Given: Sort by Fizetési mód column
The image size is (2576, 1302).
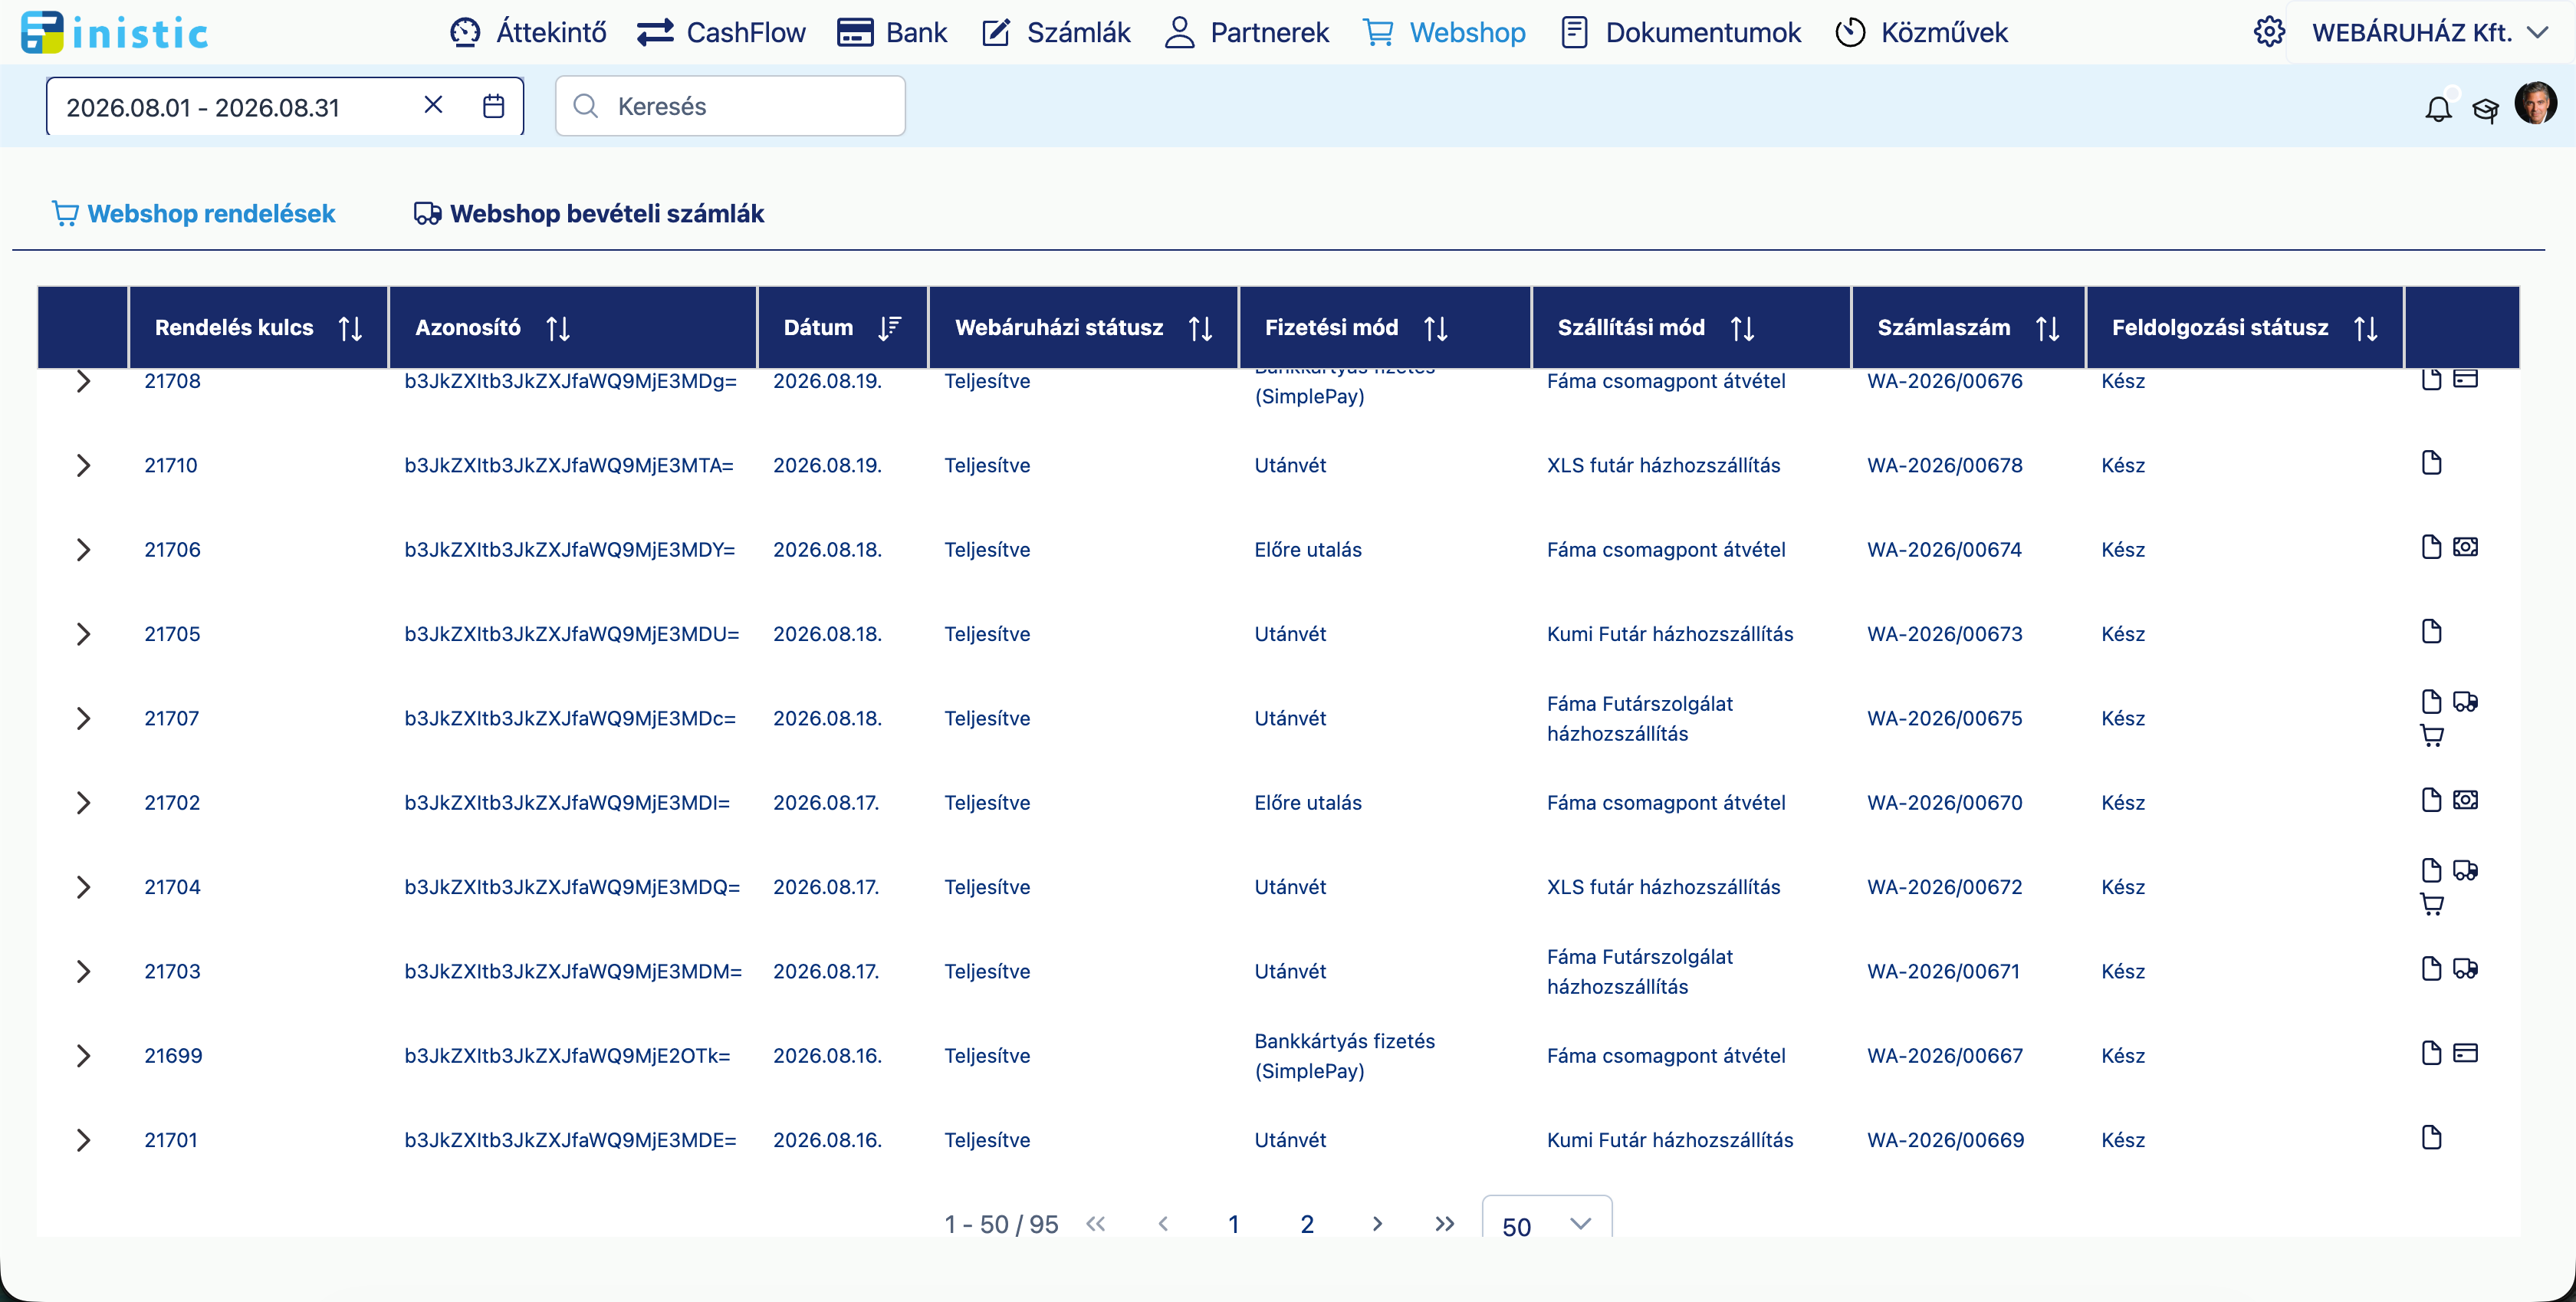Looking at the screenshot, I should click(x=1435, y=328).
